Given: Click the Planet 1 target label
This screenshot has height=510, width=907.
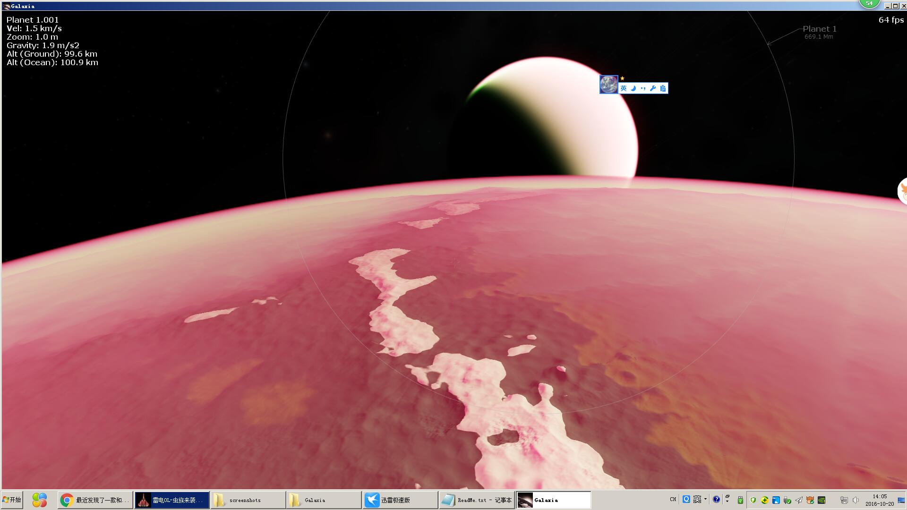Looking at the screenshot, I should 819,29.
